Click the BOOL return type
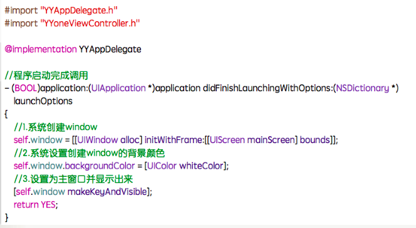 tap(26, 88)
